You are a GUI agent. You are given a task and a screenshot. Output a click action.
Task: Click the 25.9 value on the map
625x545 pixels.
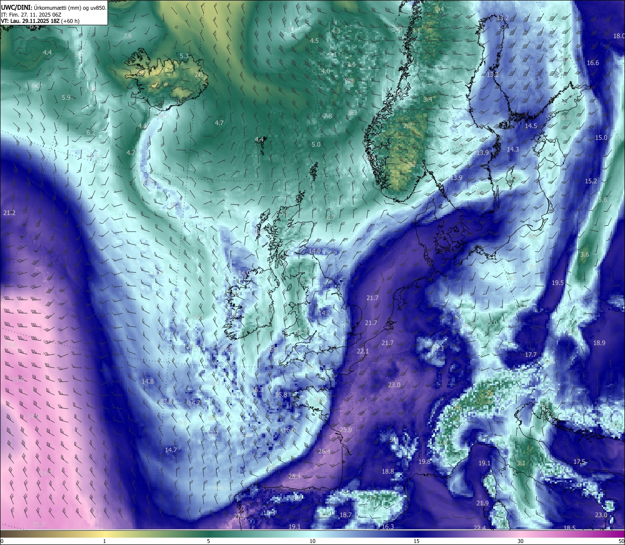pos(346,430)
